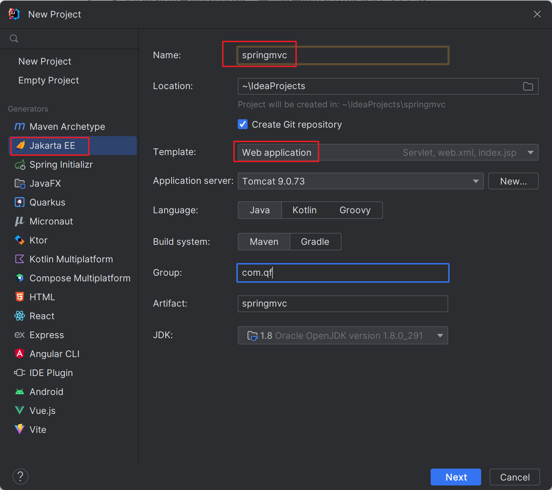Click the Vite lightning icon
The image size is (552, 490).
coord(20,429)
